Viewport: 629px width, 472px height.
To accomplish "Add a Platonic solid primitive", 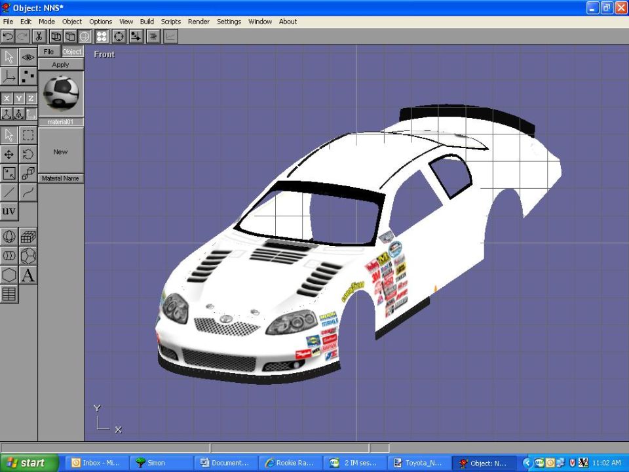I will 28,256.
